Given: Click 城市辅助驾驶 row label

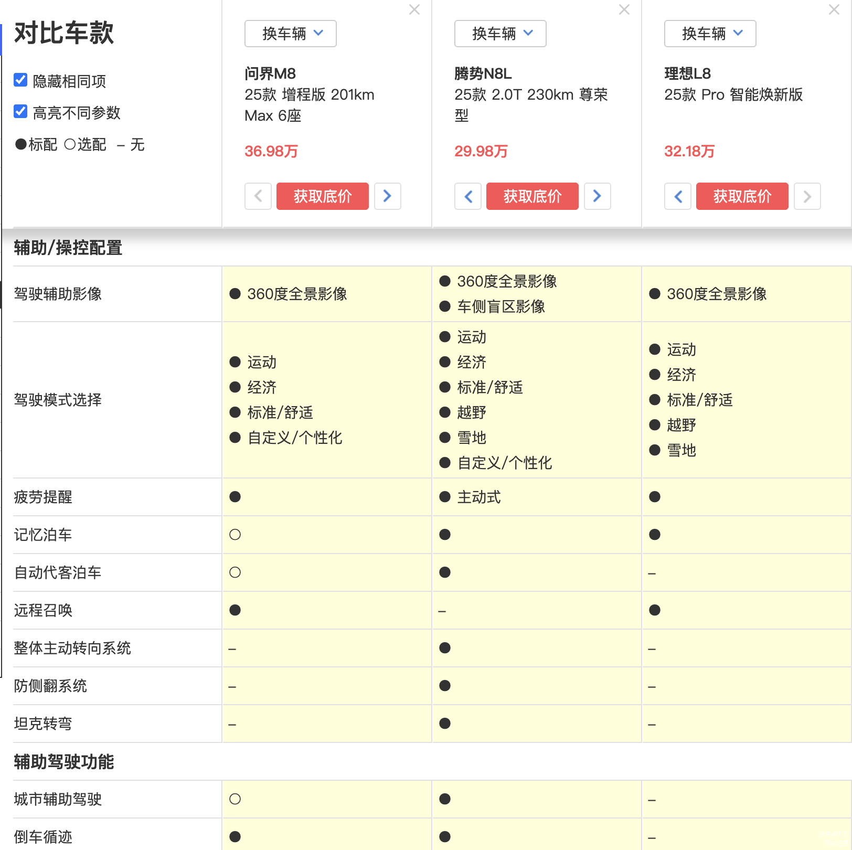Looking at the screenshot, I should pos(58,799).
